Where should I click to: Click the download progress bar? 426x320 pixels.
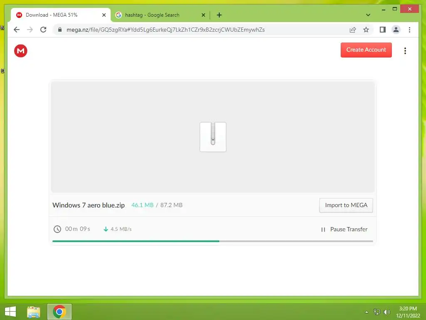point(213,241)
